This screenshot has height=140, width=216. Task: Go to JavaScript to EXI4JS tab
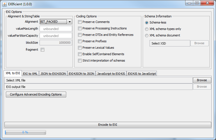111,74
